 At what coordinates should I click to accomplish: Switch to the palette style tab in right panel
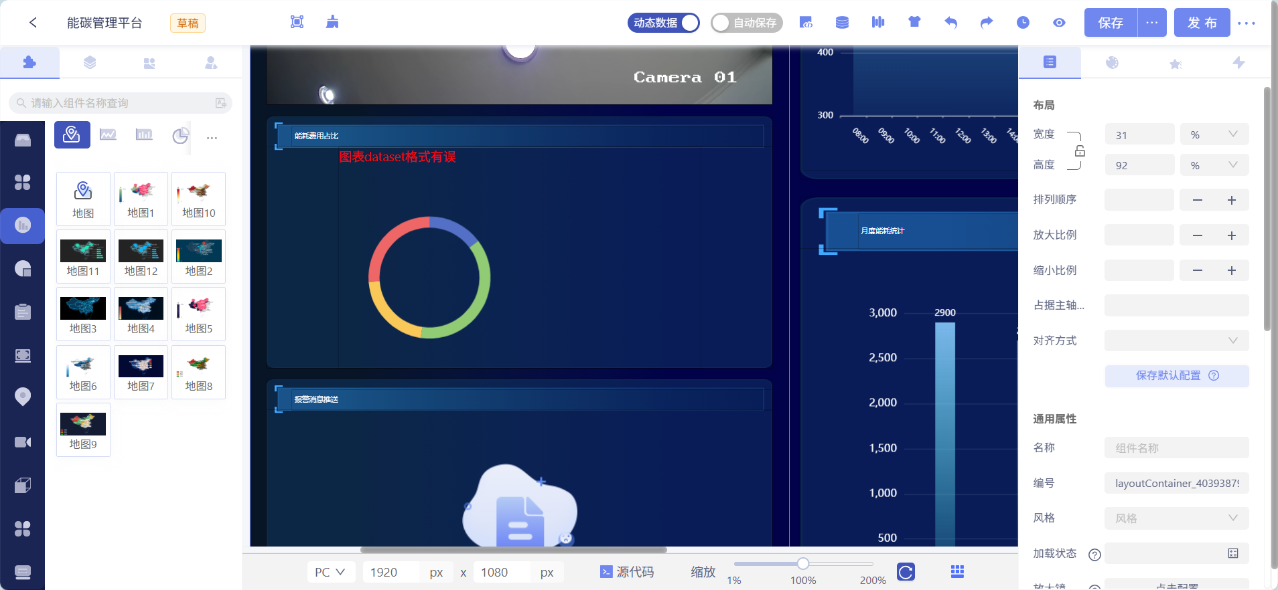(1112, 63)
